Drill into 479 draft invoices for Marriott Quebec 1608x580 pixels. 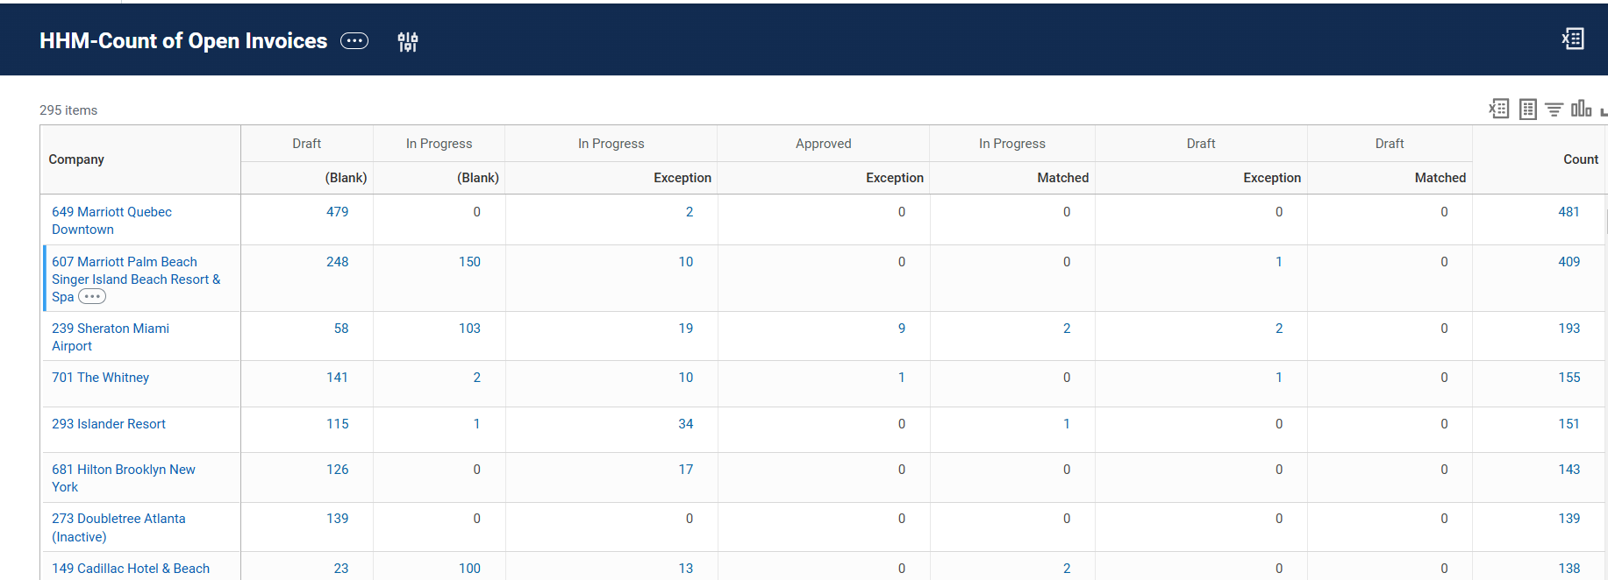pos(338,212)
